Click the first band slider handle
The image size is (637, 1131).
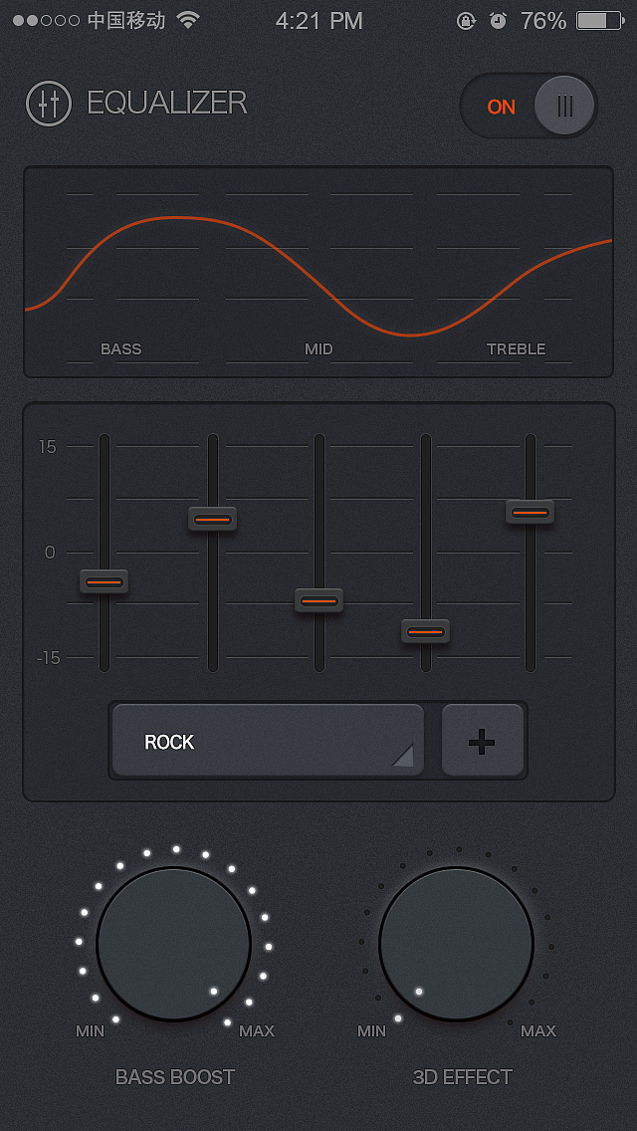(x=105, y=581)
